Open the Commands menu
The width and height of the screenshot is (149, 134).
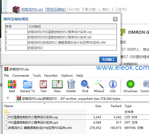tap(21, 76)
